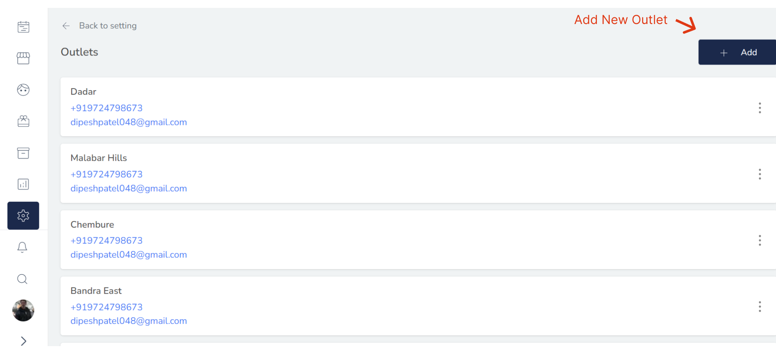The image size is (776, 354).
Task: Open notifications via the bell icon
Action: coord(22,247)
